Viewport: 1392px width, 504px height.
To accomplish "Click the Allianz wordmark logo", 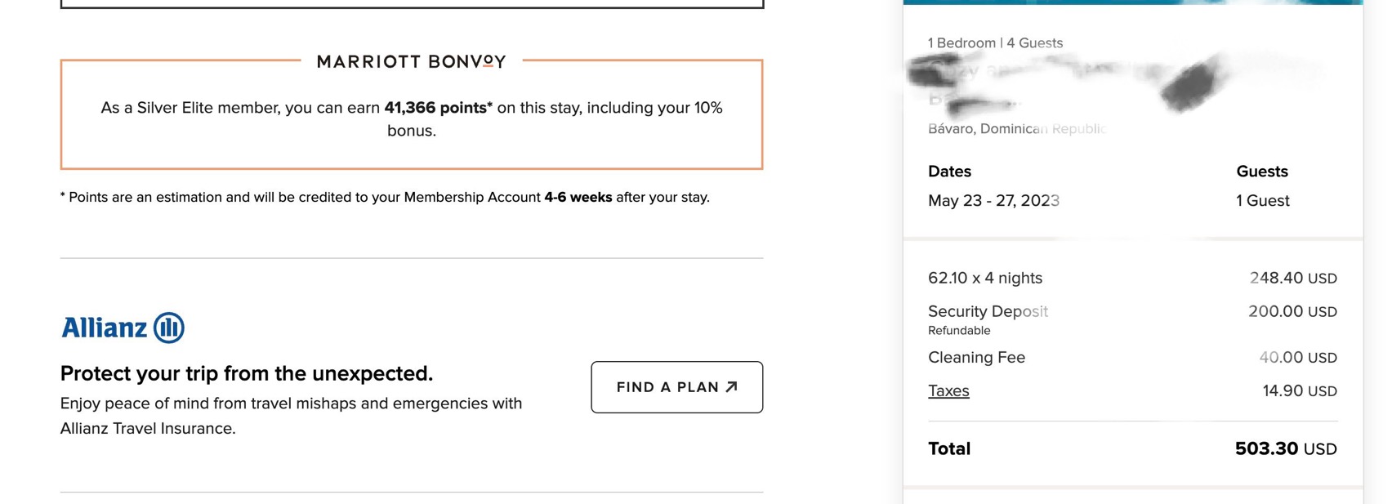I will tap(105, 328).
